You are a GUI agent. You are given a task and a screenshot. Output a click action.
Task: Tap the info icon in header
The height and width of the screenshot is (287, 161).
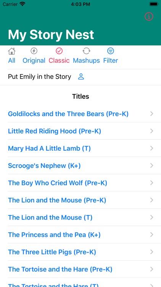click(149, 16)
